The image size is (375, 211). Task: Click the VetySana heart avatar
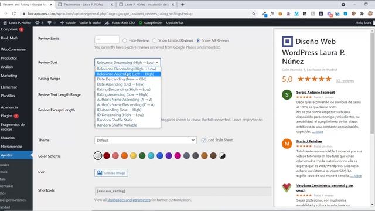click(287, 188)
